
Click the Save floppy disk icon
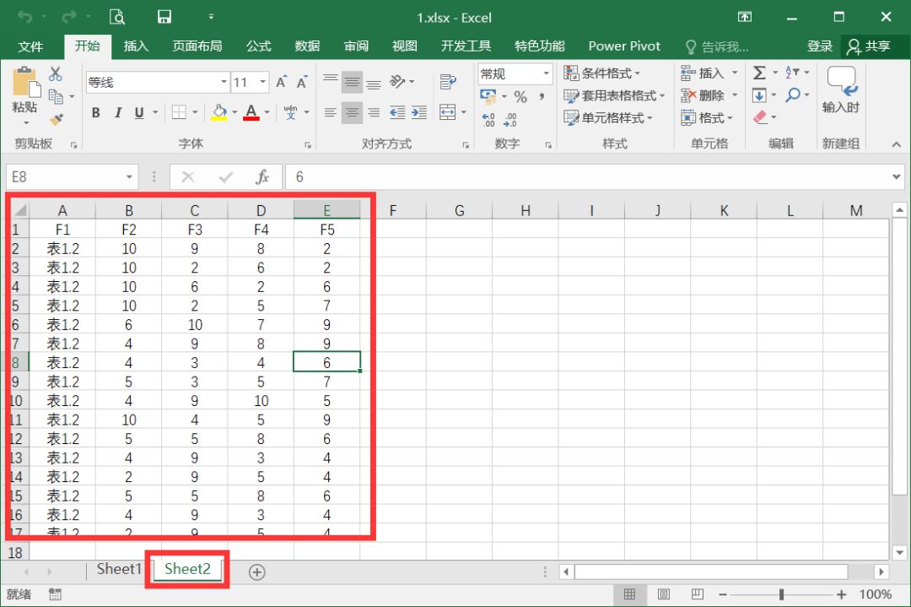pos(164,17)
